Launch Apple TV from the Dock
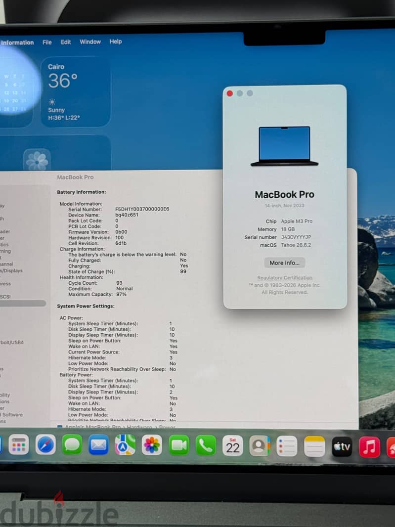The height and width of the screenshot is (527, 395). coord(342,447)
